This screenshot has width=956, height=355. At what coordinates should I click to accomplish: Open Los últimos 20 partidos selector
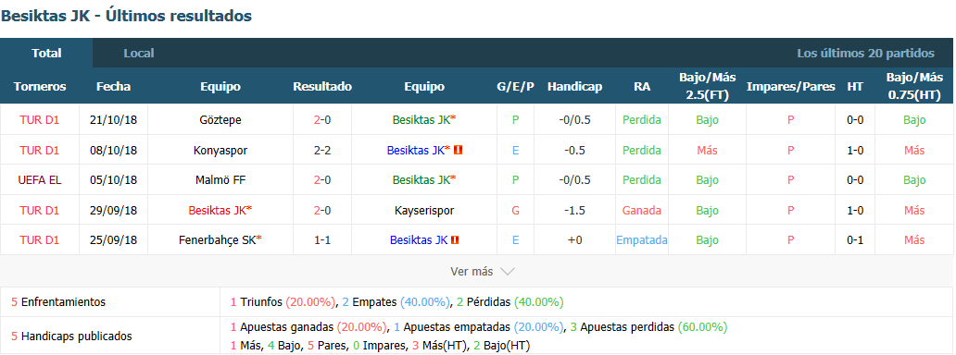865,54
